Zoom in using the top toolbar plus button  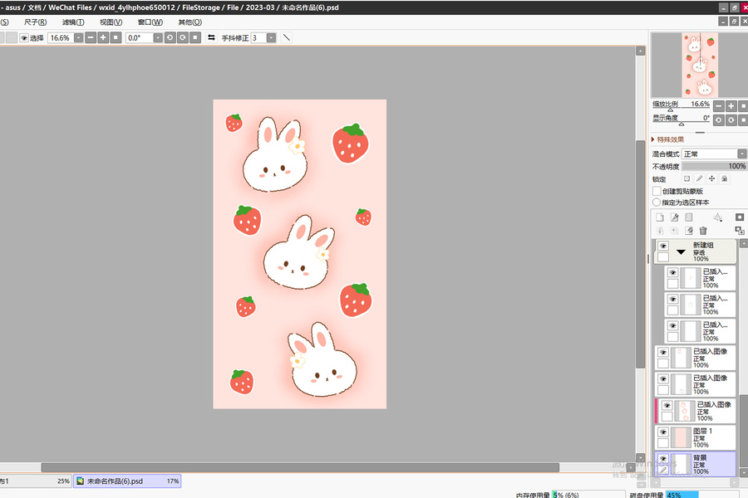coord(103,37)
